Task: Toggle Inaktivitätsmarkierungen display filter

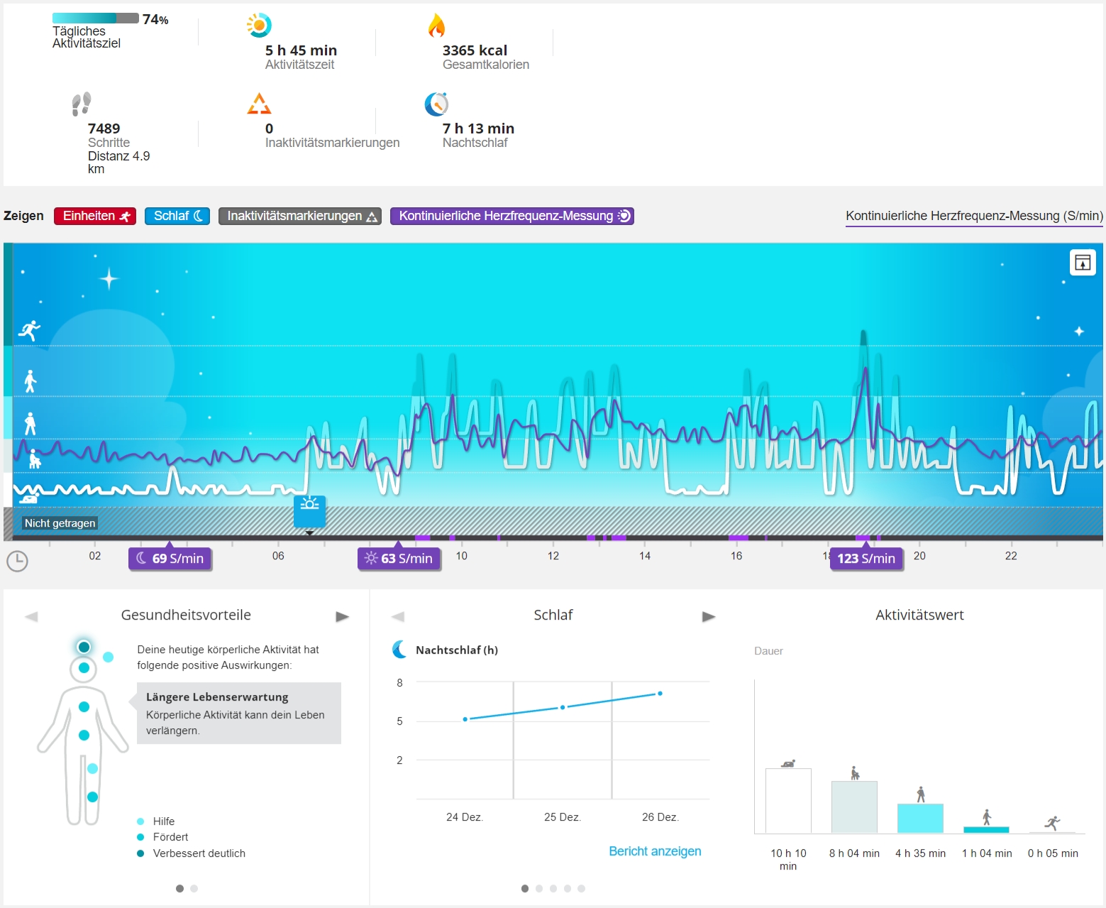Action: point(300,216)
